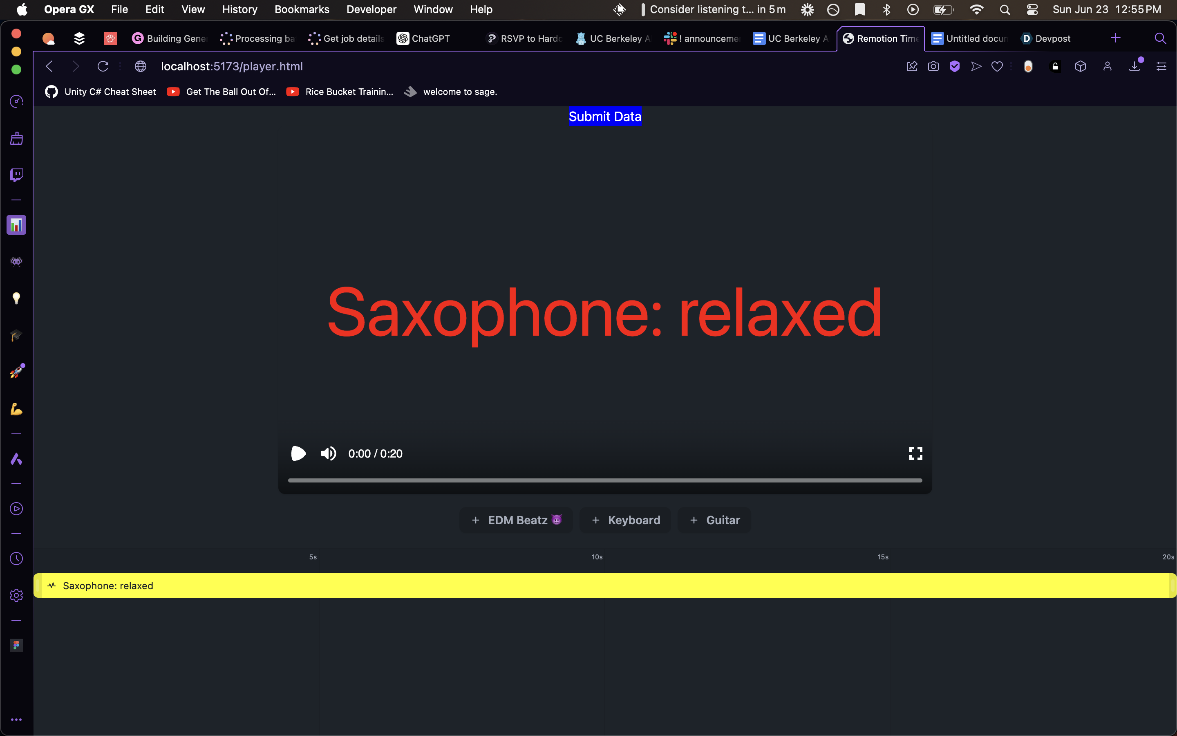The height and width of the screenshot is (736, 1177).
Task: Click the localhost address bar
Action: coord(231,66)
